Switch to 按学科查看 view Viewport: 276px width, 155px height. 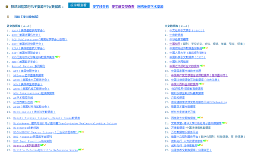tap(100, 7)
